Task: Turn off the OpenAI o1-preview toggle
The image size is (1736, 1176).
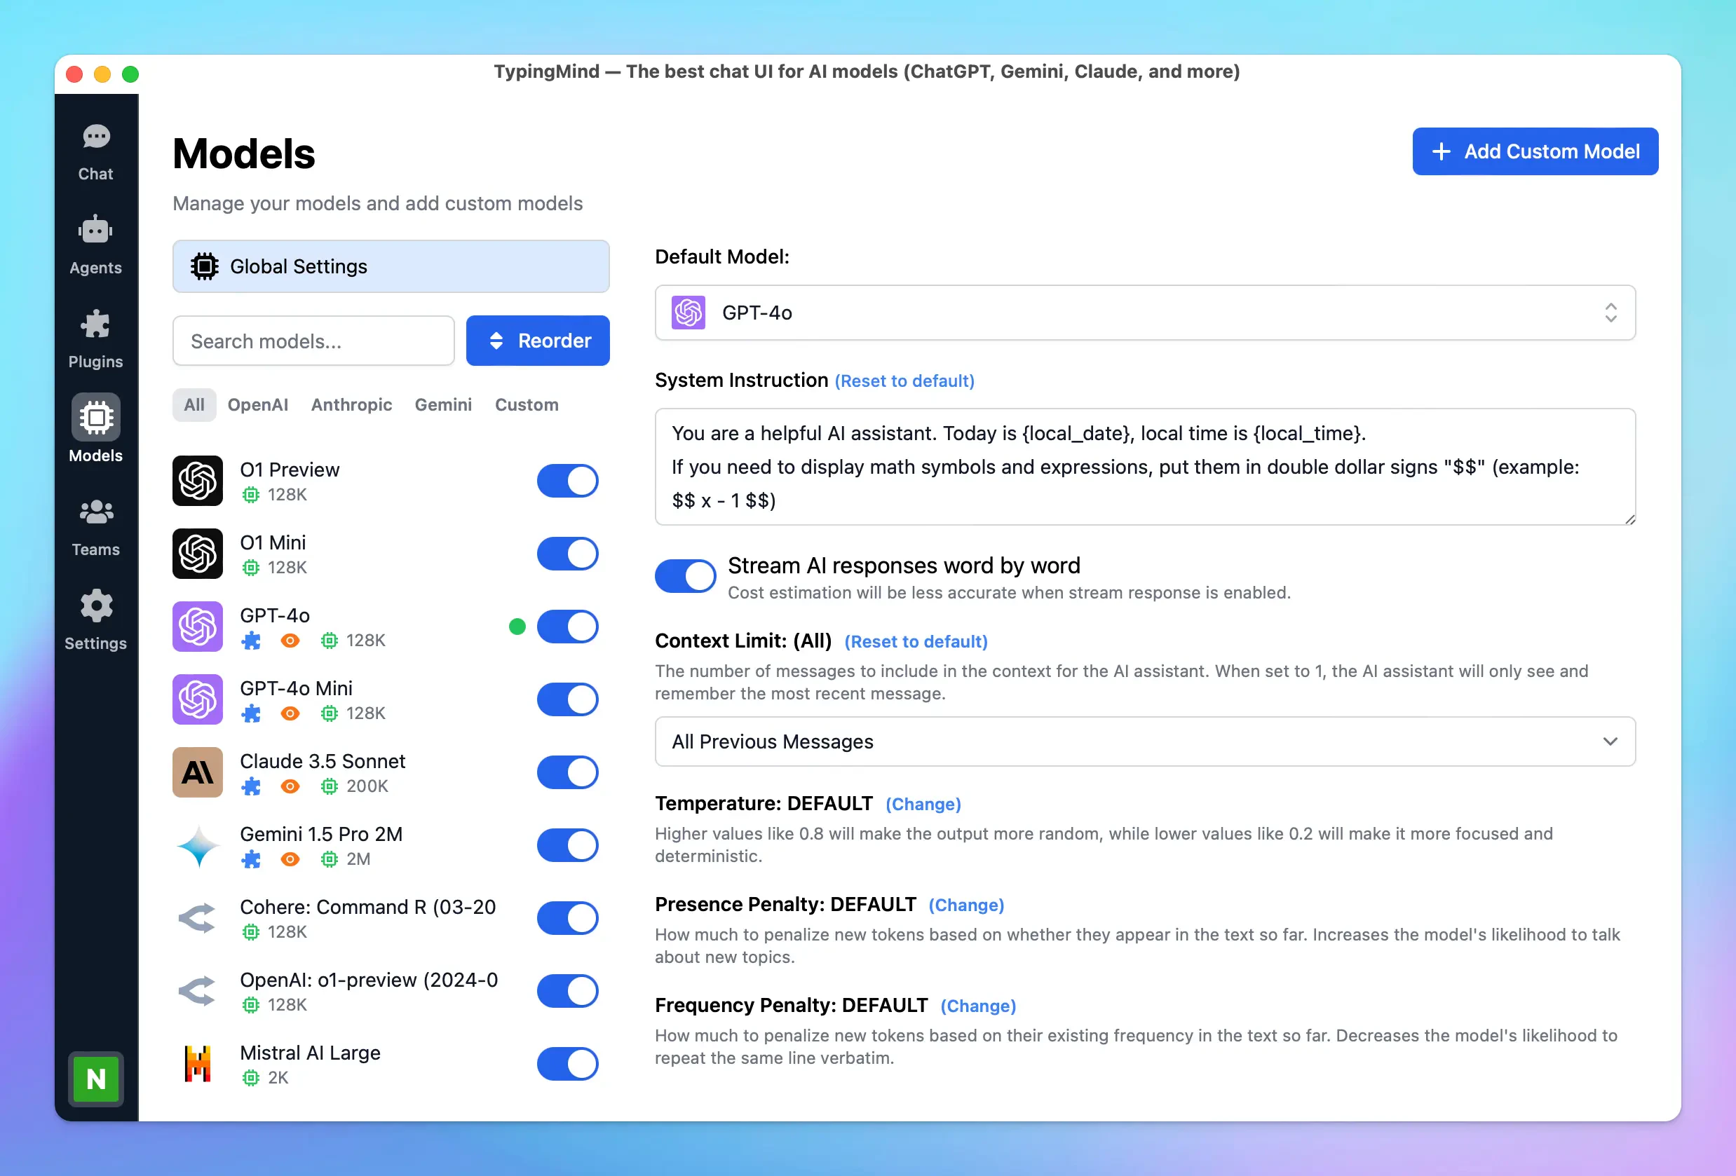Action: pos(568,991)
